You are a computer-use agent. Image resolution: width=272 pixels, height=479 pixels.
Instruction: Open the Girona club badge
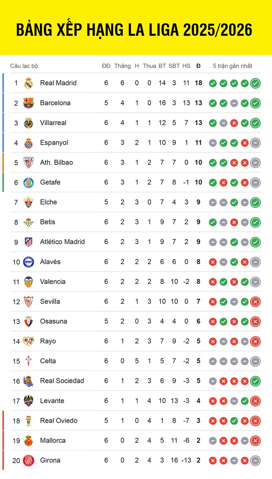[29, 460]
